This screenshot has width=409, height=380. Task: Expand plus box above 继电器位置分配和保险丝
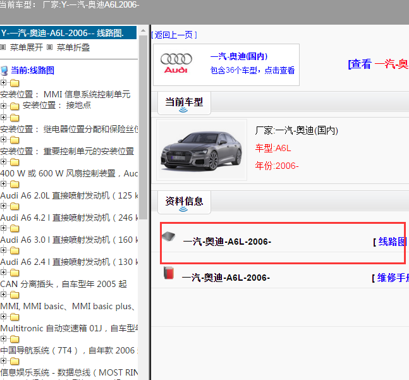click(3, 118)
